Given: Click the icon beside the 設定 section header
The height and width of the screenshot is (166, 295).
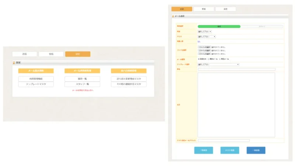Looking at the screenshot, I should tap(14, 63).
